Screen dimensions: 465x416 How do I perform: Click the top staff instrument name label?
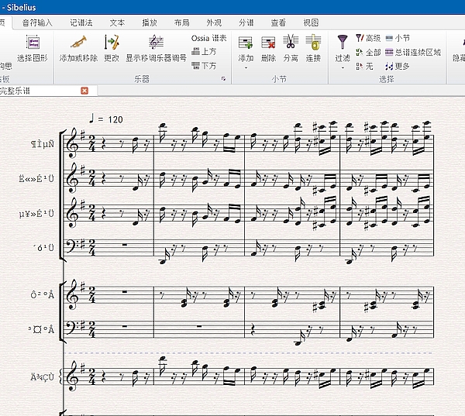coord(43,144)
